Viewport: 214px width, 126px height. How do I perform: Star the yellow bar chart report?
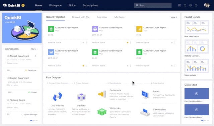[172, 42]
